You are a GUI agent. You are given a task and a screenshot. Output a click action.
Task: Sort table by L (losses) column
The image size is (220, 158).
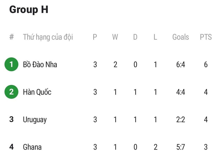point(155,37)
